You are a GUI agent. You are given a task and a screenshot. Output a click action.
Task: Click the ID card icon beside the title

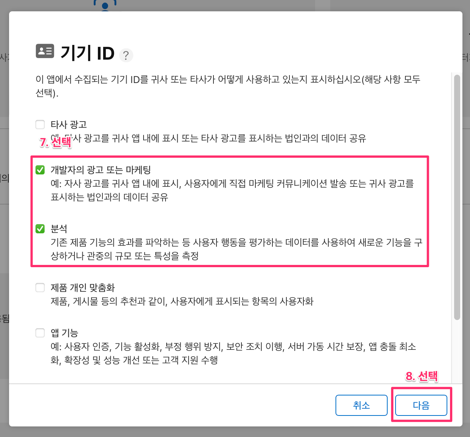[45, 51]
